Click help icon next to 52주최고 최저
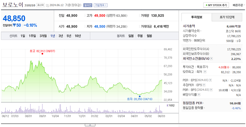This screenshot has width=246, height=127. 205,72
